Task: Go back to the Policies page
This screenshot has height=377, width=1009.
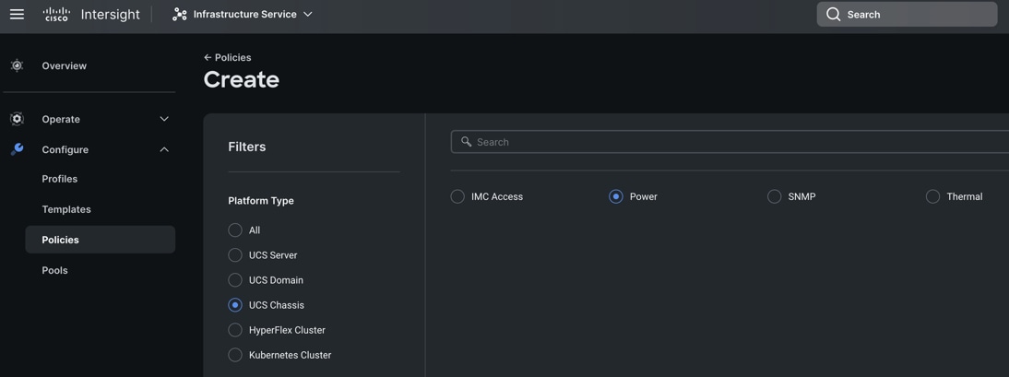Action: pyautogui.click(x=233, y=57)
